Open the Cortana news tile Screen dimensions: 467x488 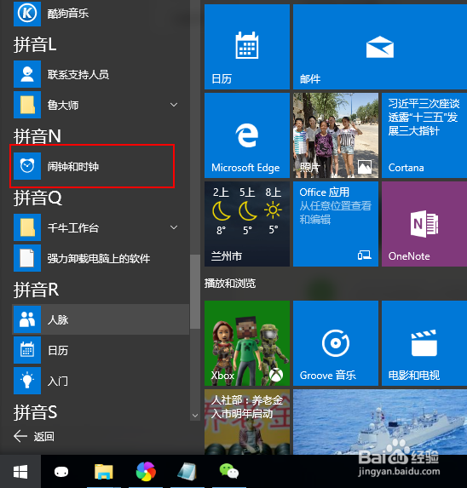point(424,135)
